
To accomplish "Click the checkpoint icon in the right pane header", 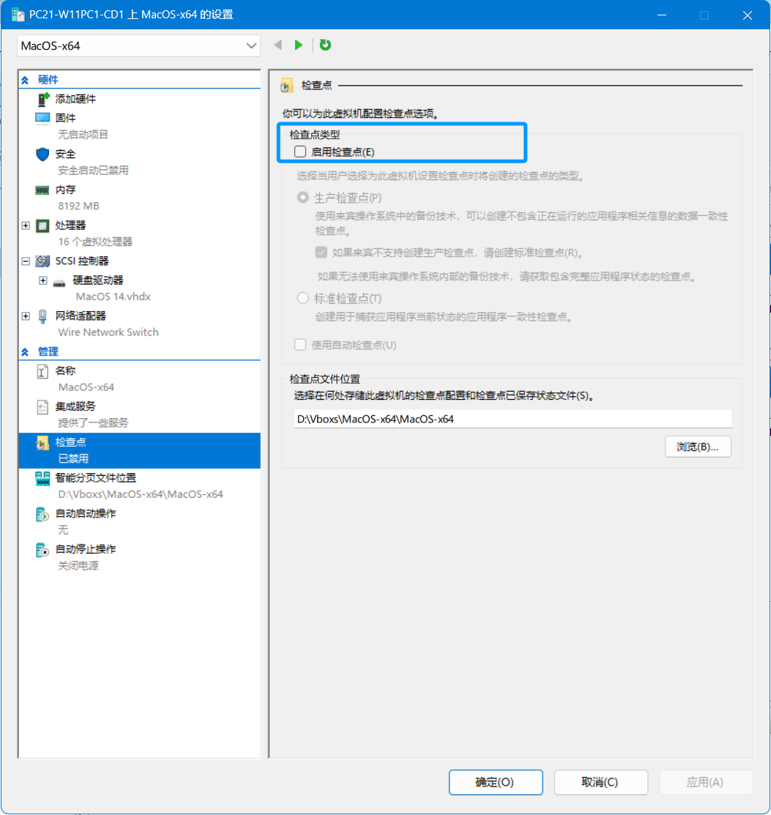I will tap(286, 85).
